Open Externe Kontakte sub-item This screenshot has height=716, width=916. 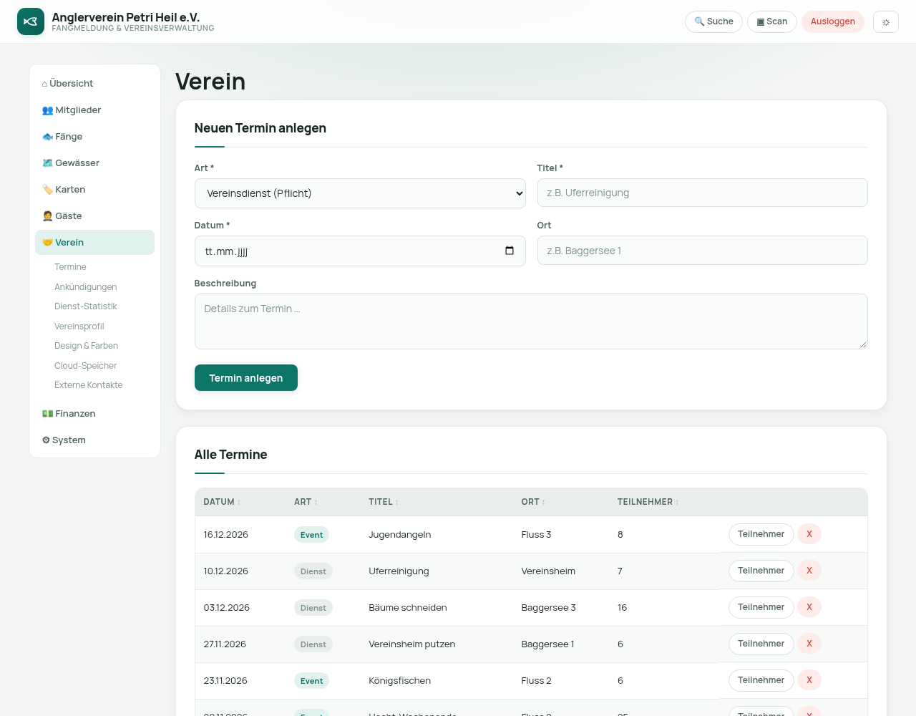[x=88, y=385]
